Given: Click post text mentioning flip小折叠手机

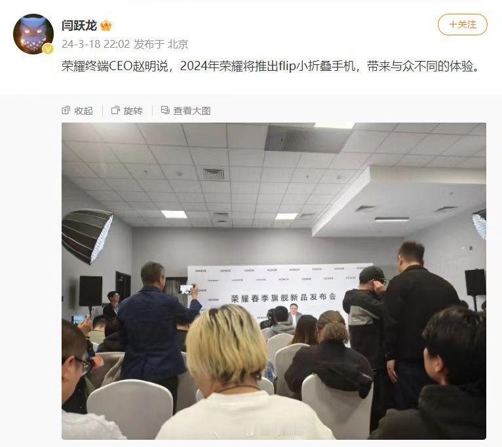Looking at the screenshot, I should point(317,66).
